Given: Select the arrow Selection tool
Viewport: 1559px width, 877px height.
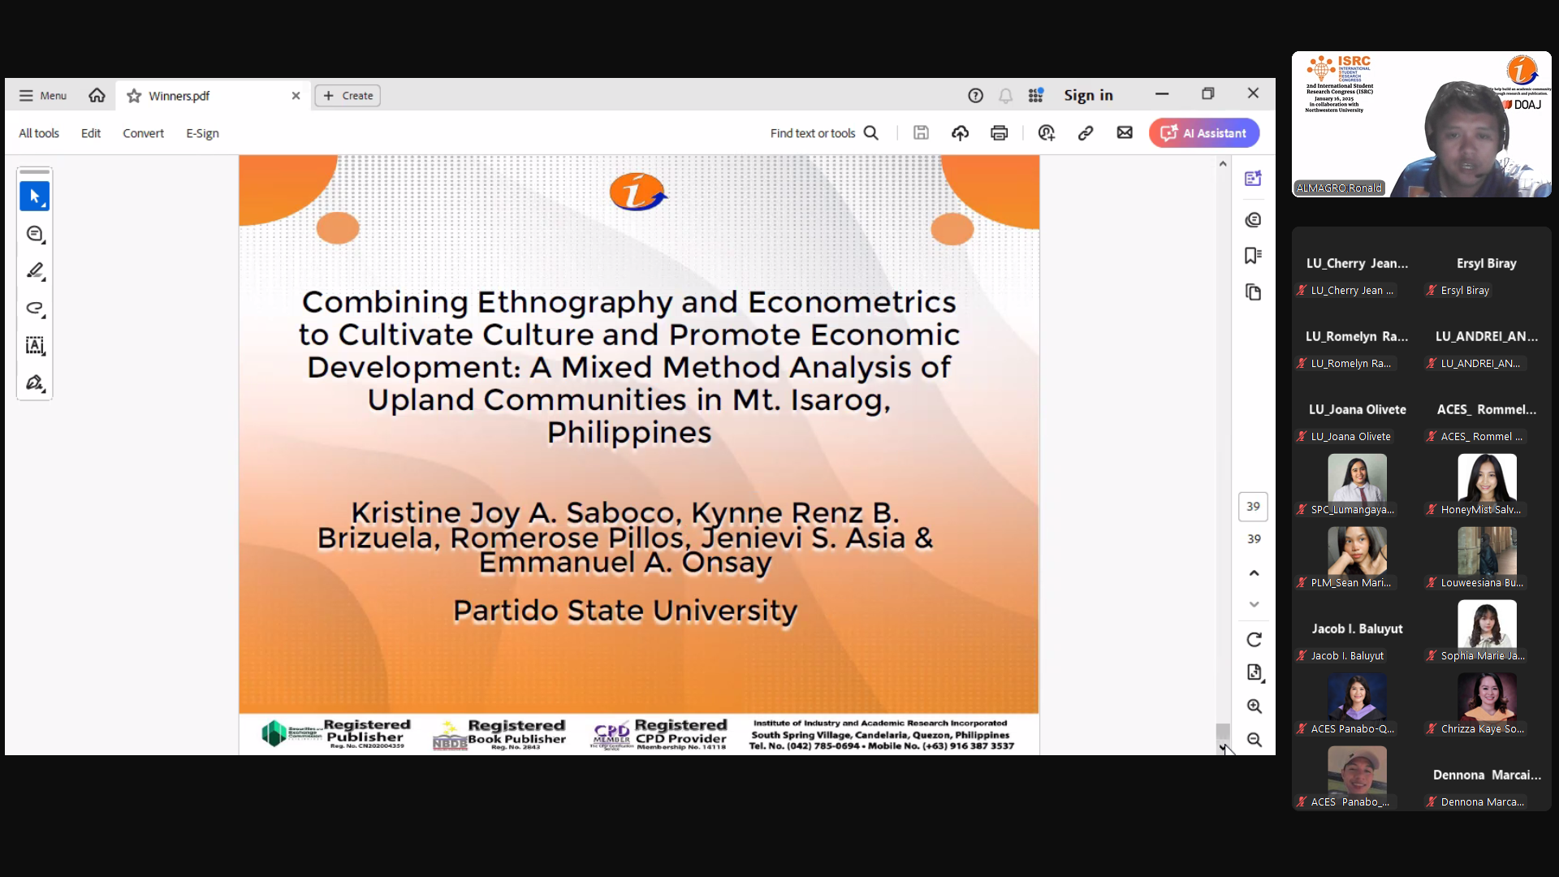Looking at the screenshot, I should pyautogui.click(x=34, y=197).
